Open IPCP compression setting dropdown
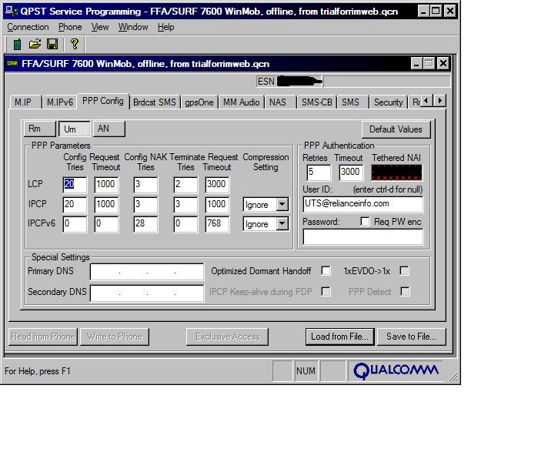The height and width of the screenshot is (459, 538). click(x=282, y=204)
